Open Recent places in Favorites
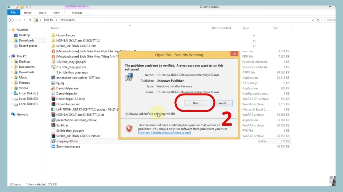 pyautogui.click(x=28, y=46)
